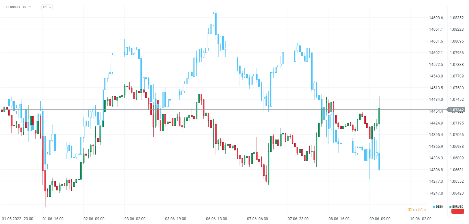Toggle the DE30 series legend label

tap(439, 207)
